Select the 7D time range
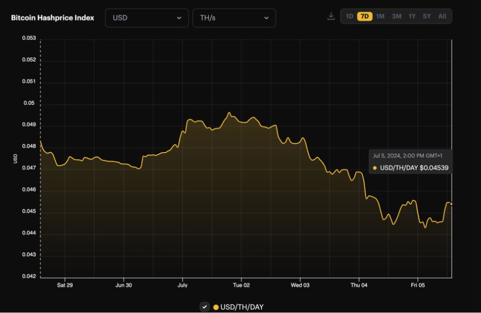481x313 pixels. (365, 16)
